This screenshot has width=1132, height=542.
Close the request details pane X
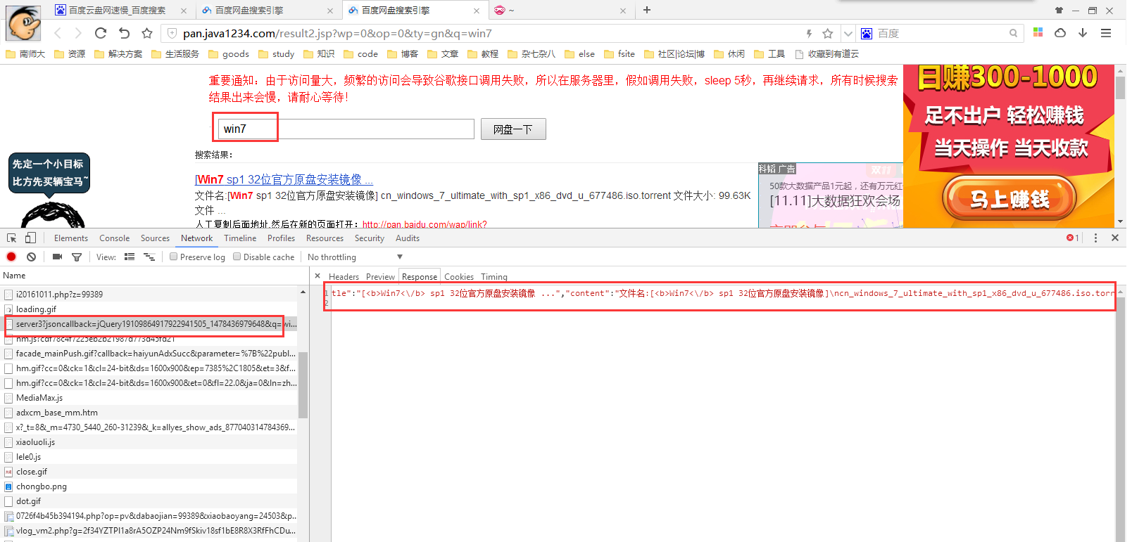click(x=317, y=276)
